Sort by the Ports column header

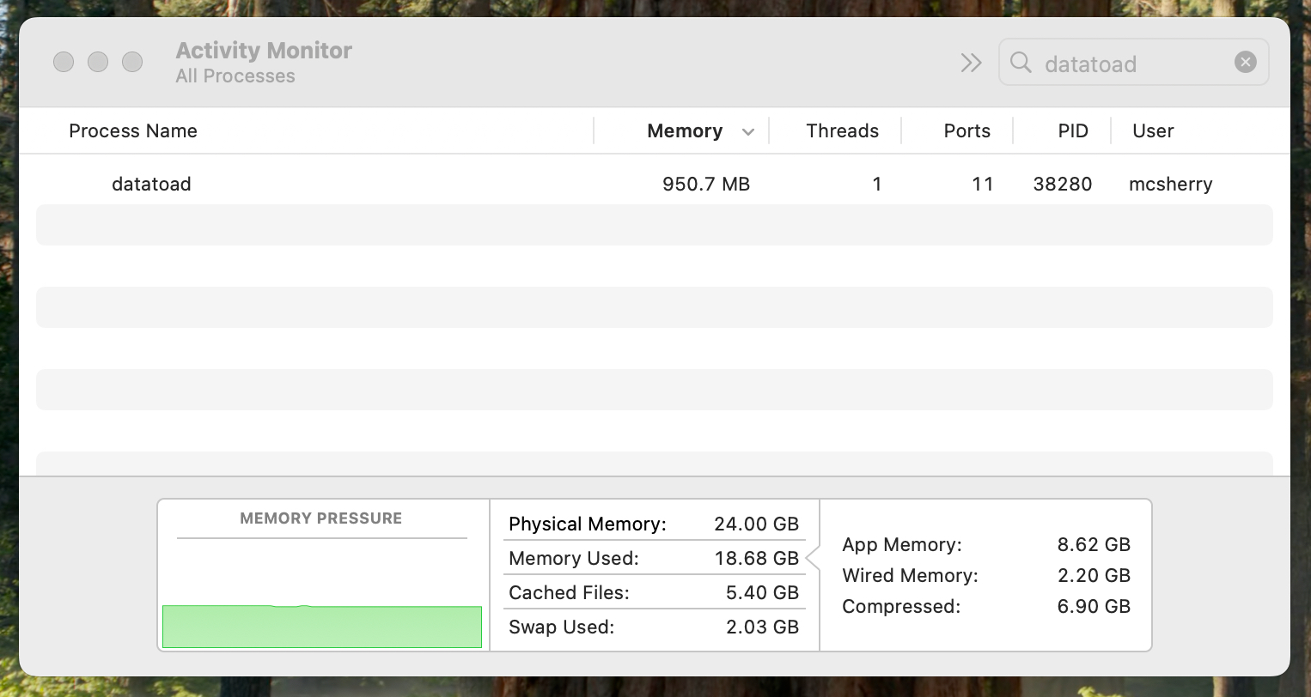966,130
